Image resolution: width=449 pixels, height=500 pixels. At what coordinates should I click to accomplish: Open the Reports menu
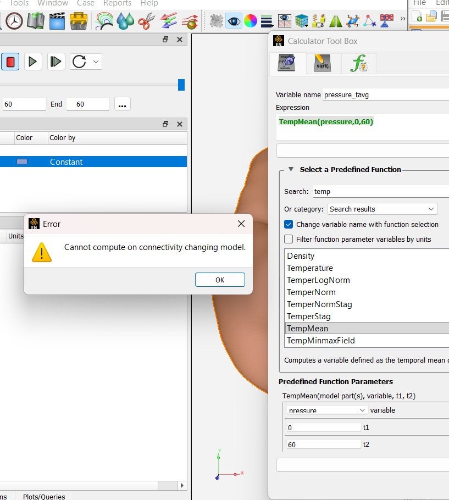pyautogui.click(x=117, y=3)
